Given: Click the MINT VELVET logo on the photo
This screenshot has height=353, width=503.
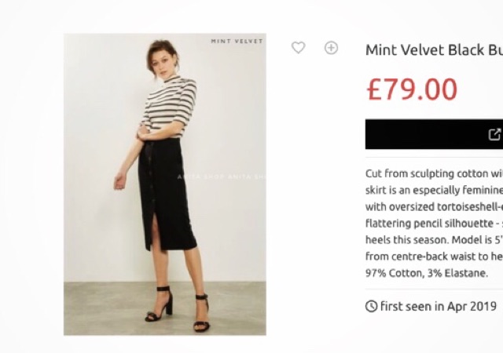Looking at the screenshot, I should [237, 41].
